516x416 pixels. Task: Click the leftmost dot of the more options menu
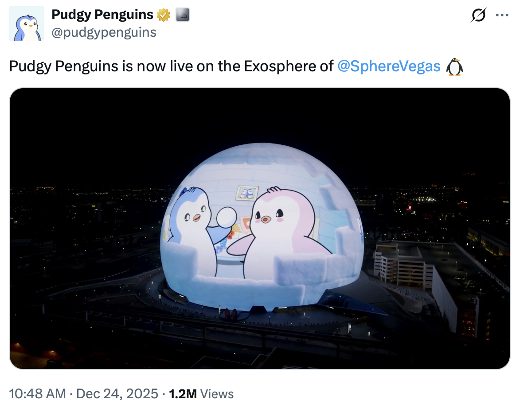coord(498,15)
